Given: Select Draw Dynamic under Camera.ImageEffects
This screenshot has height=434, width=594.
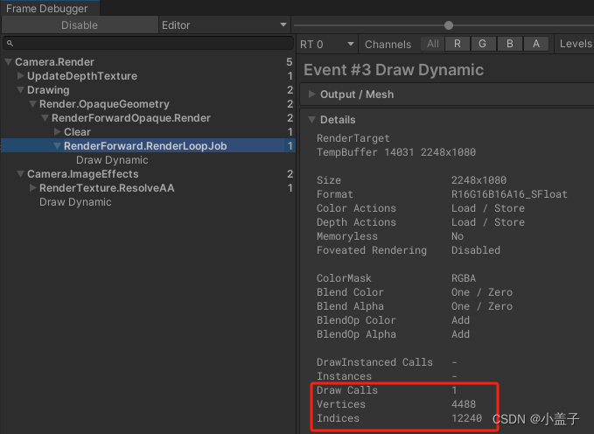Looking at the screenshot, I should click(x=75, y=202).
